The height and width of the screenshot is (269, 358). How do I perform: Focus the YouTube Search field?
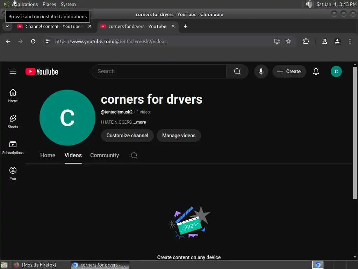point(159,71)
